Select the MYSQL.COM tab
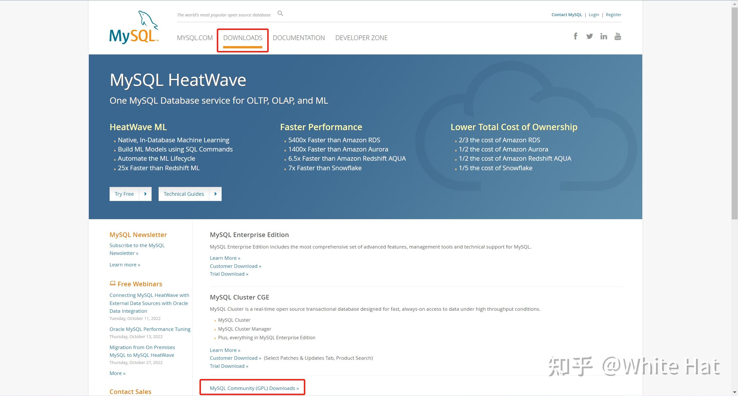Viewport: 738px width, 396px height. (195, 38)
